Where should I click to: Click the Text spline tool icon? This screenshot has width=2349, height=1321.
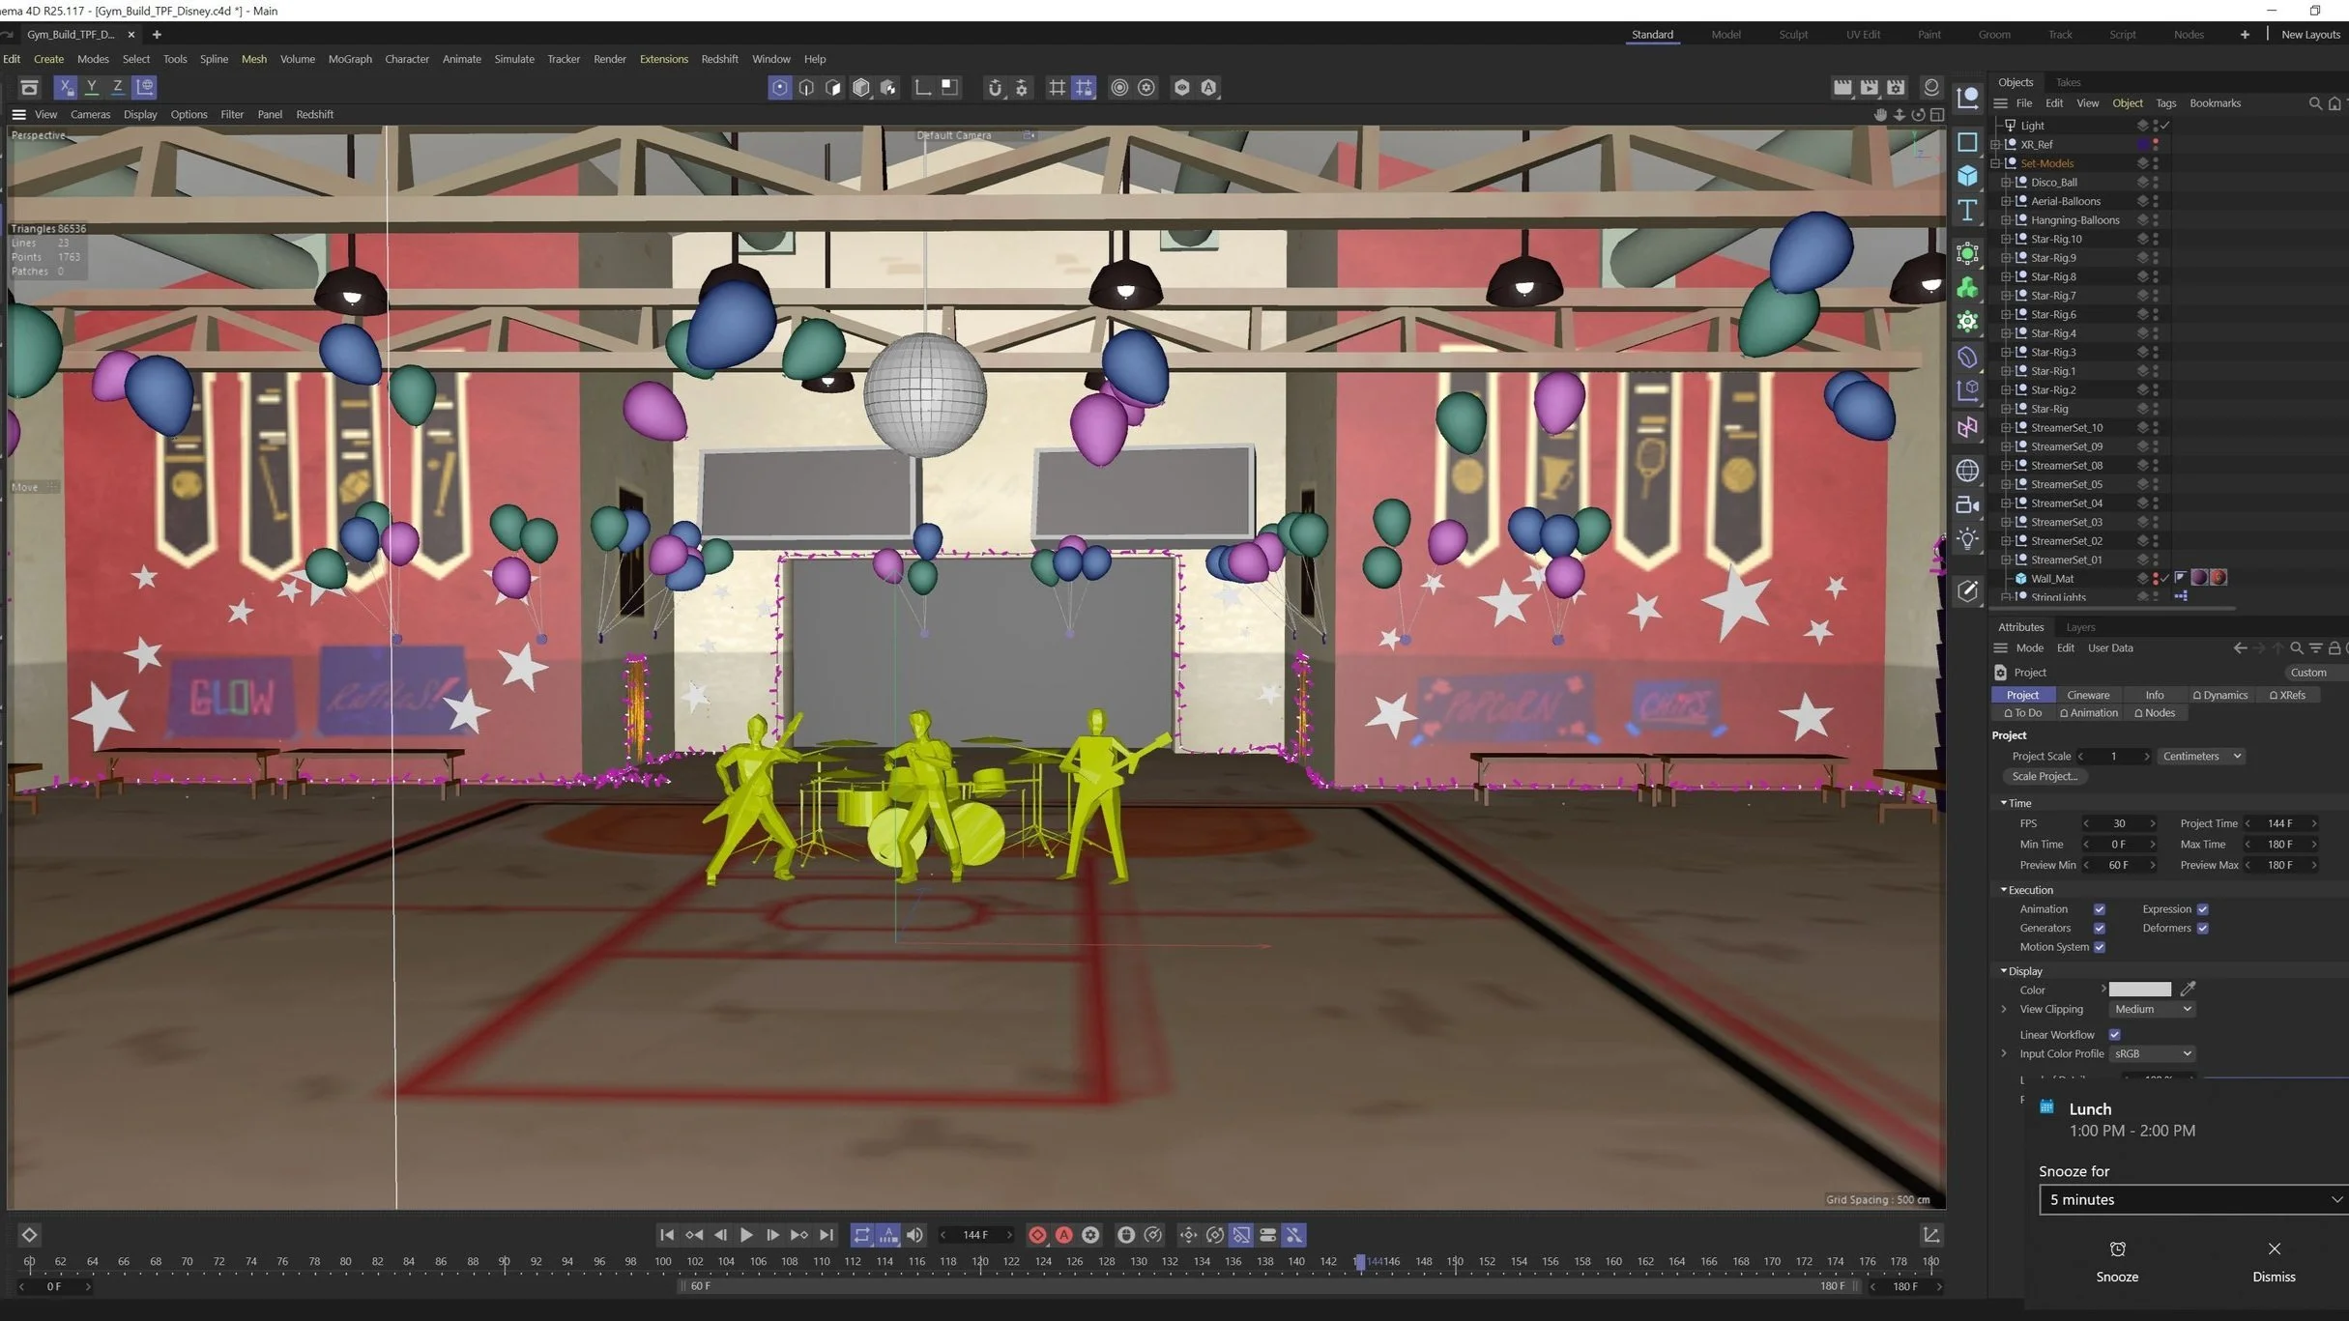coord(1967,211)
